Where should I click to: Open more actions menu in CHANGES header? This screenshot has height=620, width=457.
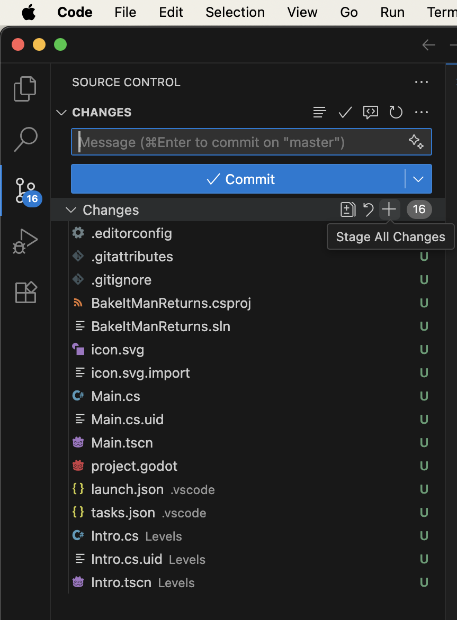coord(422,112)
